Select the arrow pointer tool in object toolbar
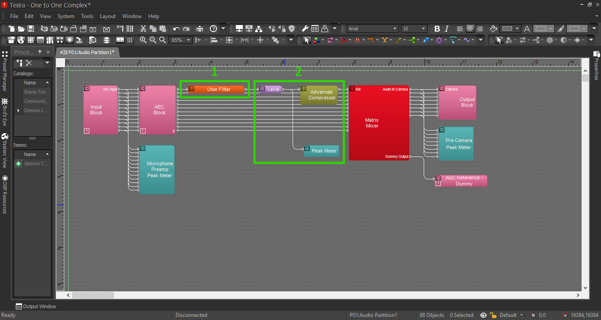 (307, 40)
